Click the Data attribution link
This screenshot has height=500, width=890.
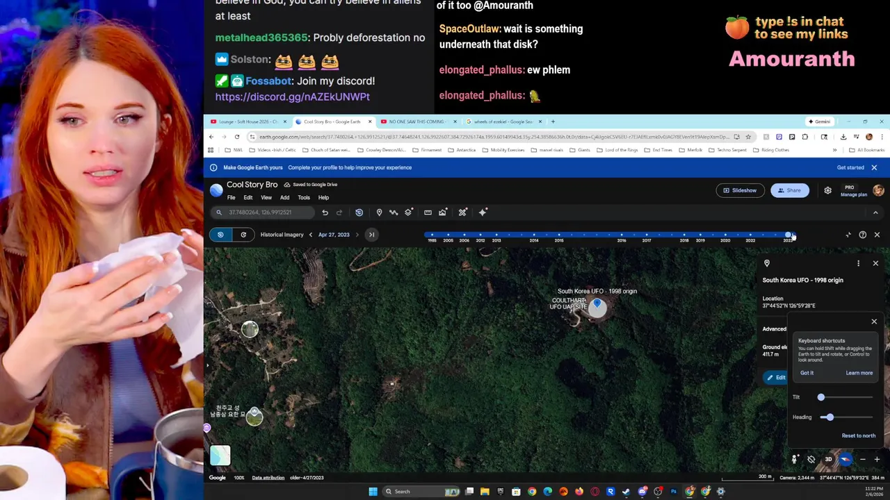pyautogui.click(x=268, y=478)
